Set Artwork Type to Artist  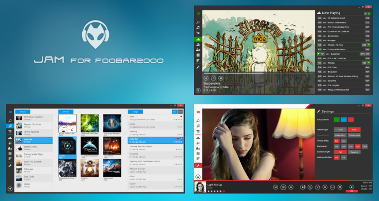point(354,130)
